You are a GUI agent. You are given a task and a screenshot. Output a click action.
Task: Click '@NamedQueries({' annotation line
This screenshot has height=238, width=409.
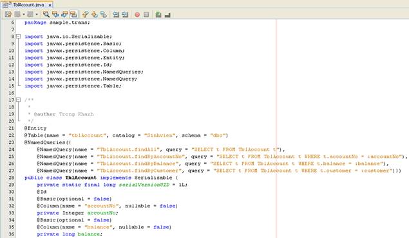[x=48, y=142]
